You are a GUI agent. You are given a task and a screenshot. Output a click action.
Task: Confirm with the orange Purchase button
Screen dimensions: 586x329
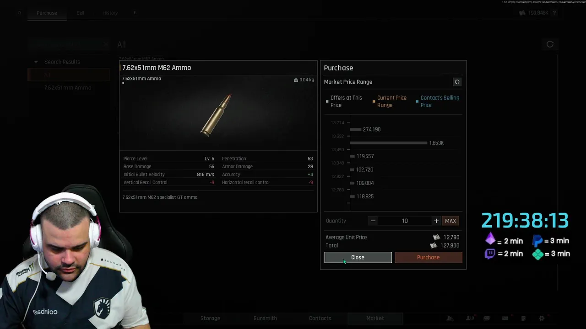point(429,257)
